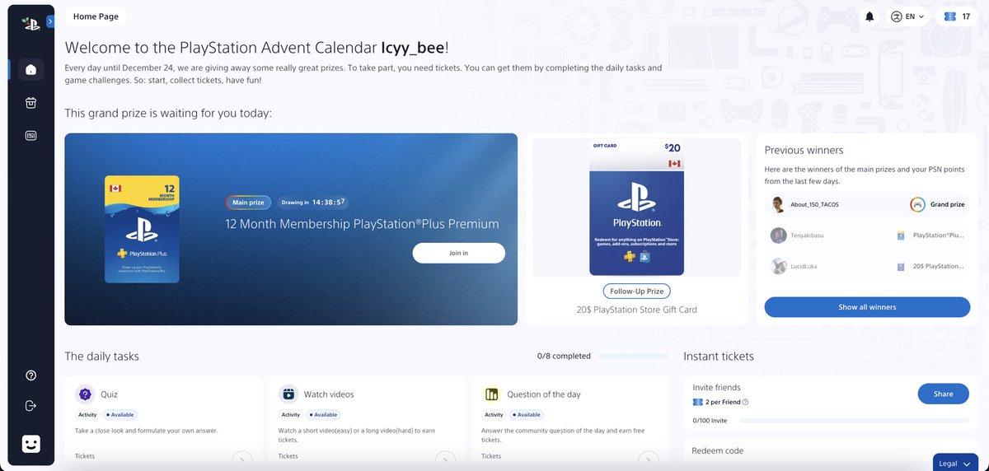Click the invite friends progress bar
Screen dimensions: 989x471
tap(854, 421)
